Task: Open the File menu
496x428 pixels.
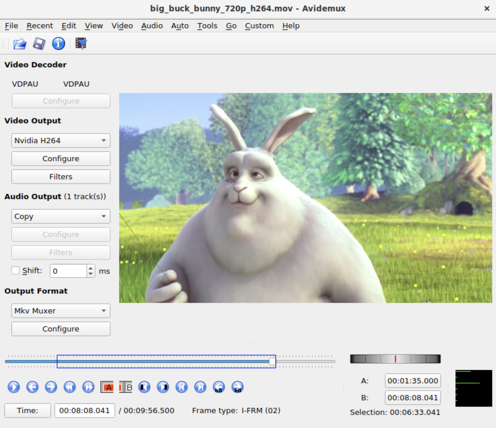Action: click(11, 26)
